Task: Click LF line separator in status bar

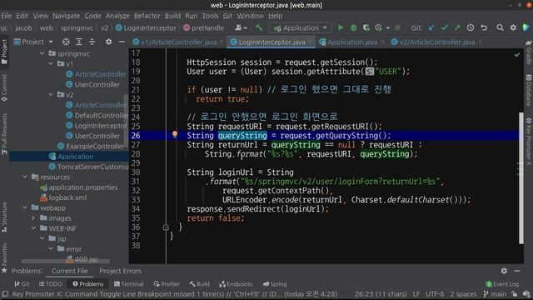Action: coord(416,294)
